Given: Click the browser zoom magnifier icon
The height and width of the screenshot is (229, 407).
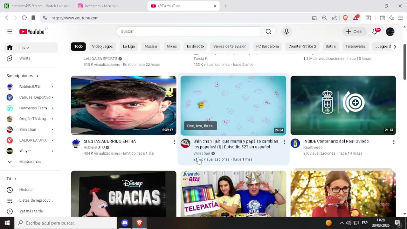Looking at the screenshot, I should tap(324, 18).
